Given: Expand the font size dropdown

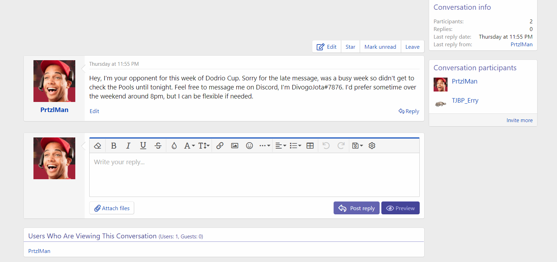Looking at the screenshot, I should pyautogui.click(x=204, y=146).
